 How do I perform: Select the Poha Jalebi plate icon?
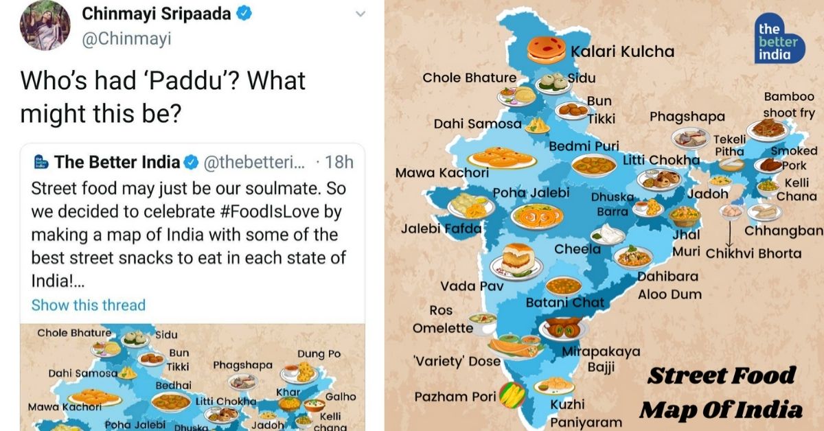pos(536,215)
